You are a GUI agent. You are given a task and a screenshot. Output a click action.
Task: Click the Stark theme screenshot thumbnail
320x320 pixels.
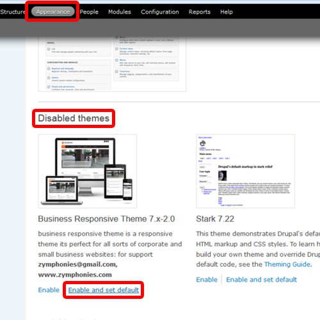click(x=245, y=171)
